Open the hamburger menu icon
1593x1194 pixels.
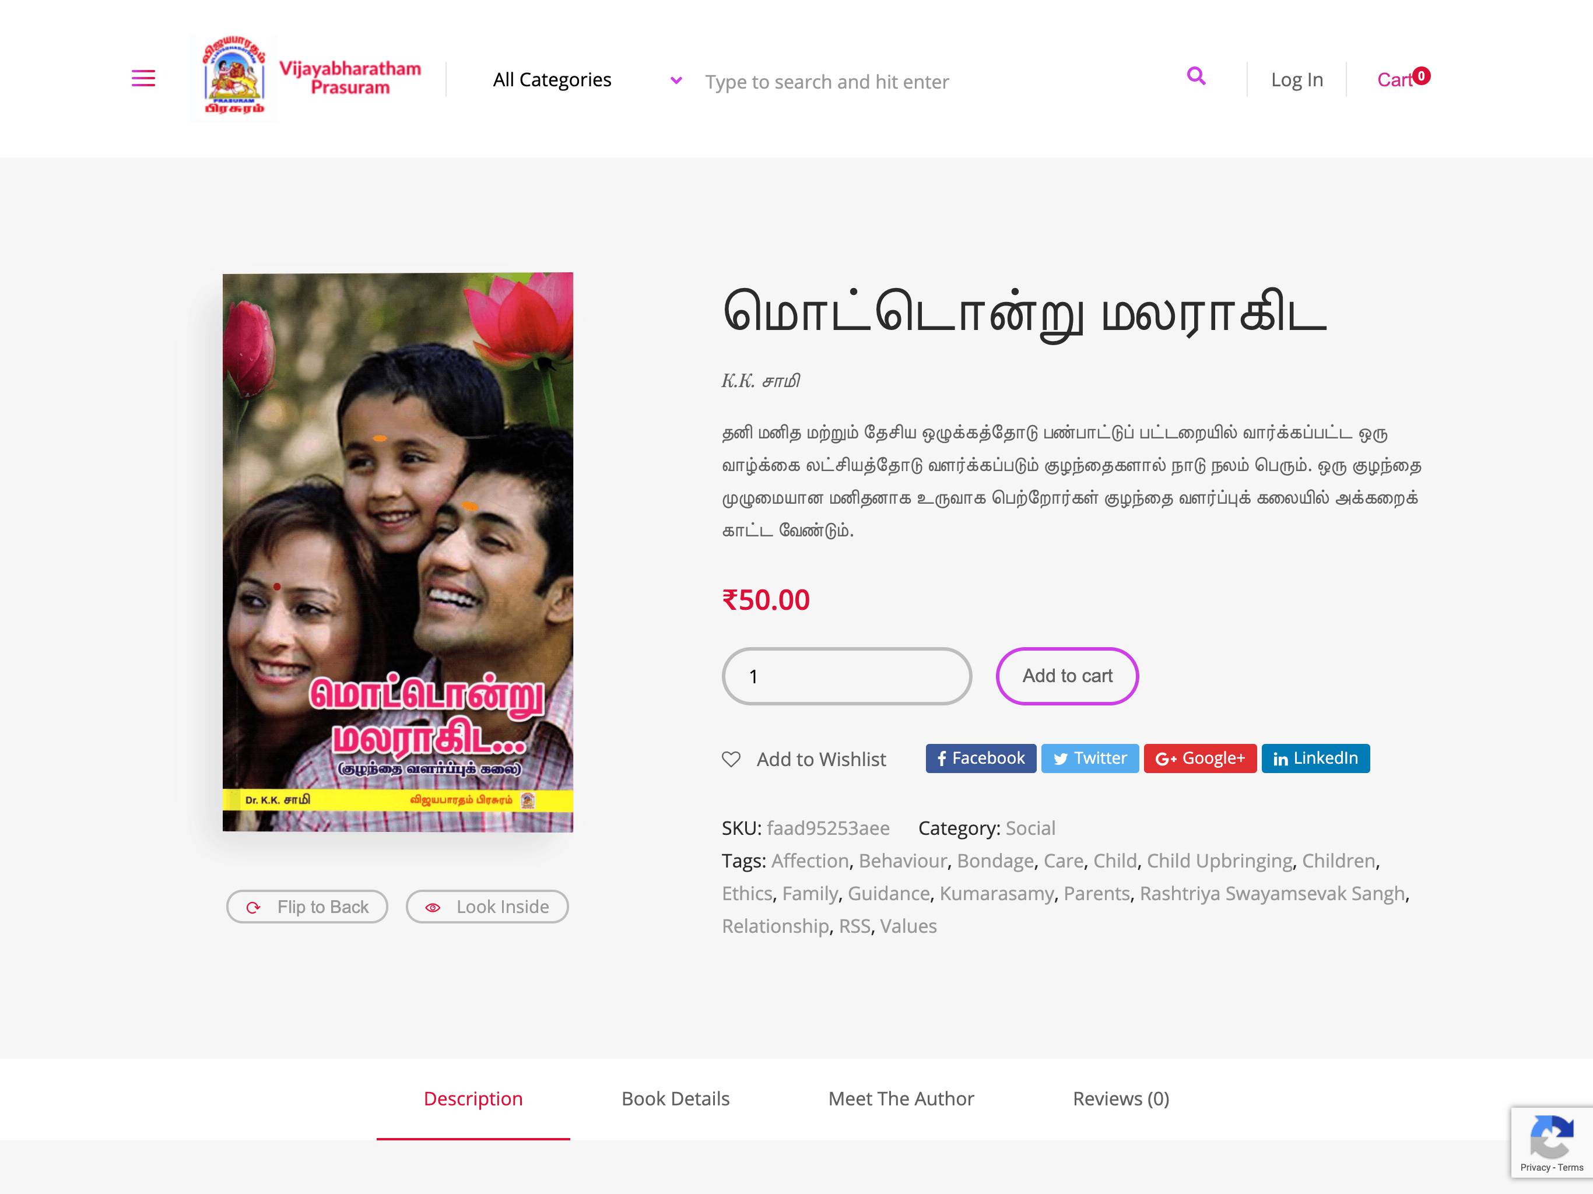tap(143, 78)
